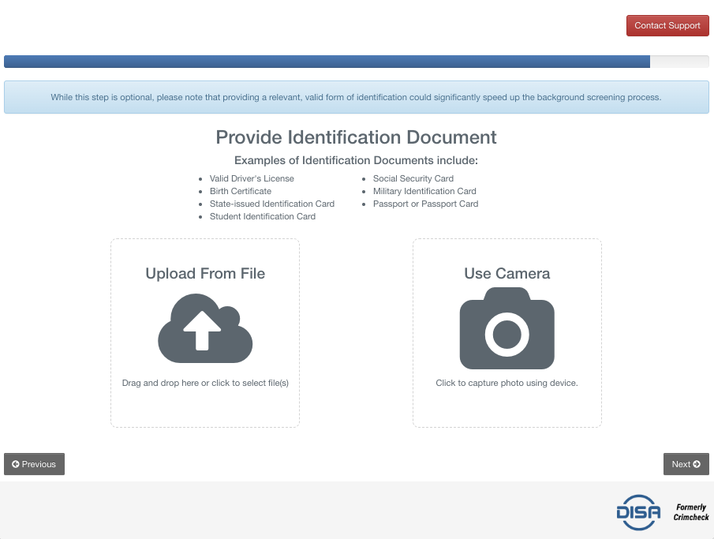Click the unfilled end of progress bar
The height and width of the screenshot is (539, 714).
click(679, 62)
